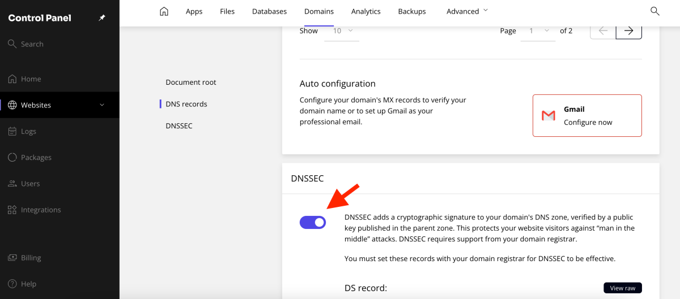The width and height of the screenshot is (680, 299).
Task: Click the View raw button
Action: tap(622, 288)
